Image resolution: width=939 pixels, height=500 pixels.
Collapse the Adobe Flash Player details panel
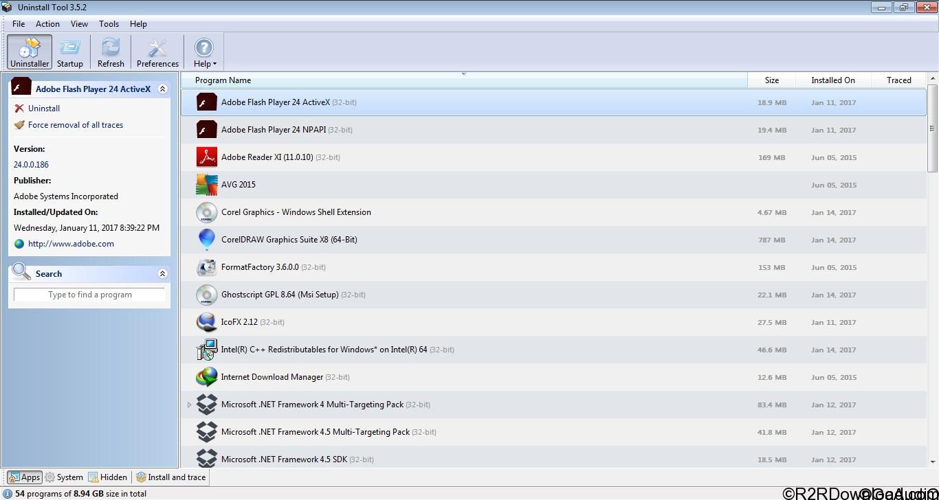pos(162,89)
